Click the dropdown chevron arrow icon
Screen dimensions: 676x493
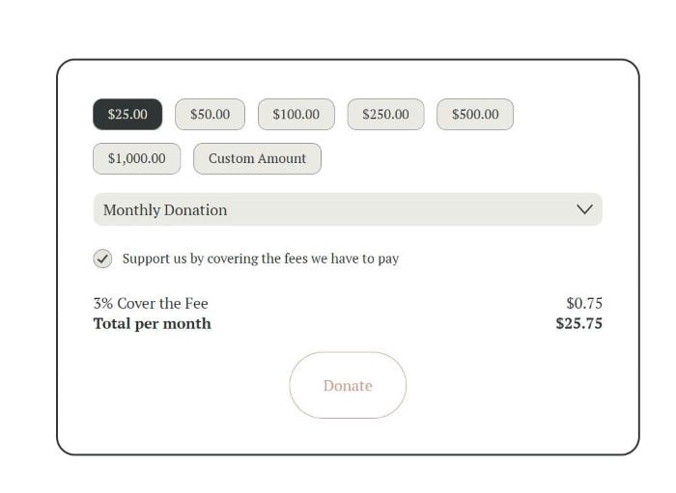point(584,209)
